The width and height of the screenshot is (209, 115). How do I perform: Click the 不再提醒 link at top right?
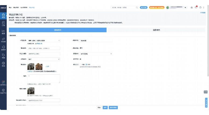(x=203, y=13)
